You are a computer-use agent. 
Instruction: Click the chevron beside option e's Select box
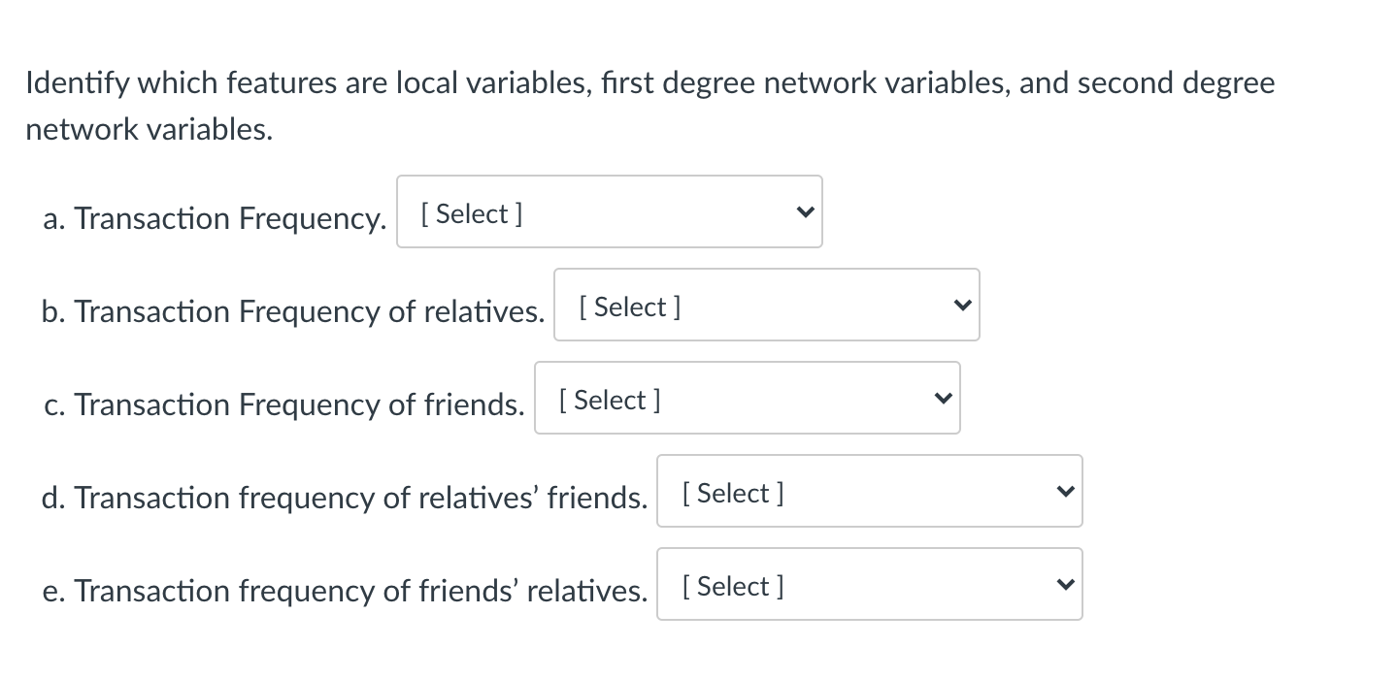click(x=1065, y=584)
